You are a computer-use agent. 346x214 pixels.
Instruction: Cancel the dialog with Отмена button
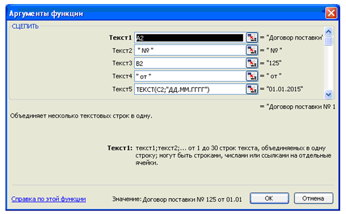point(313,198)
